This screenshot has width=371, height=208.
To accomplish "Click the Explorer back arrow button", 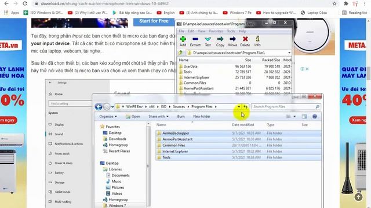I will pyautogui.click(x=99, y=107).
